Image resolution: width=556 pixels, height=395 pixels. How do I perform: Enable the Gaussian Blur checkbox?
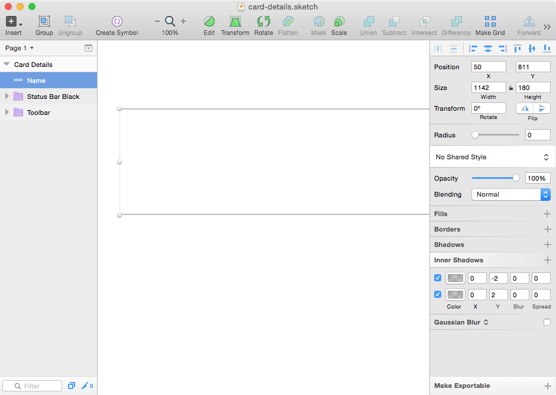pos(547,322)
